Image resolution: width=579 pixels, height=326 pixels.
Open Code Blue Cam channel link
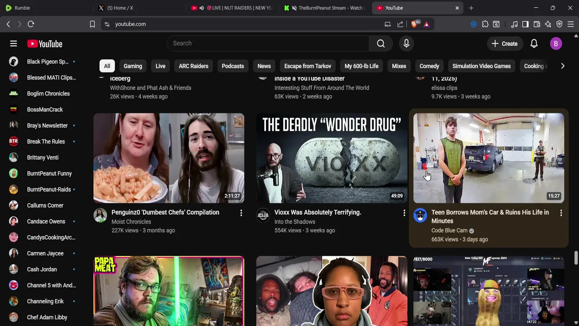[x=449, y=230]
